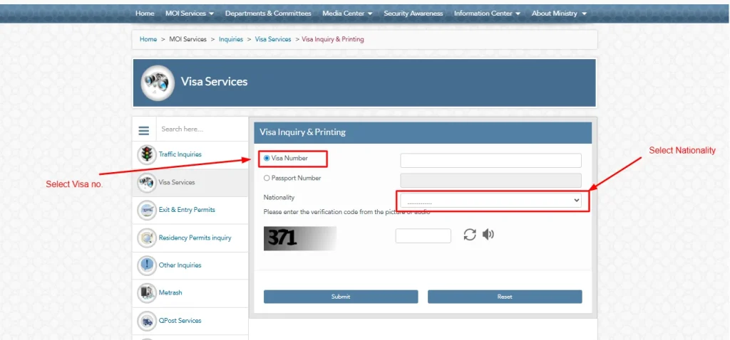Open the Nationality dropdown
Image resolution: width=730 pixels, height=340 pixels.
point(490,200)
